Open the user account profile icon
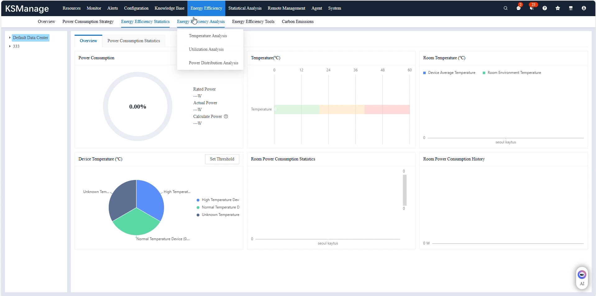The width and height of the screenshot is (596, 296). pyautogui.click(x=584, y=8)
